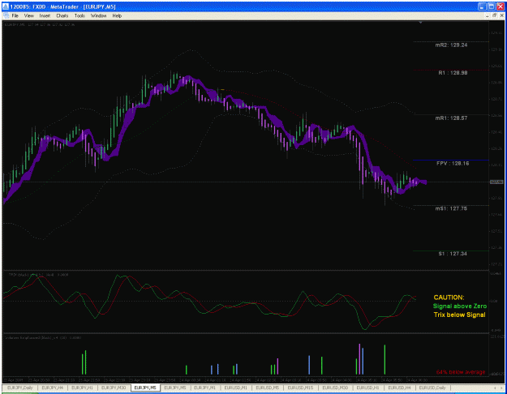Click the mS1: 127.75 pivot label

[x=451, y=208]
